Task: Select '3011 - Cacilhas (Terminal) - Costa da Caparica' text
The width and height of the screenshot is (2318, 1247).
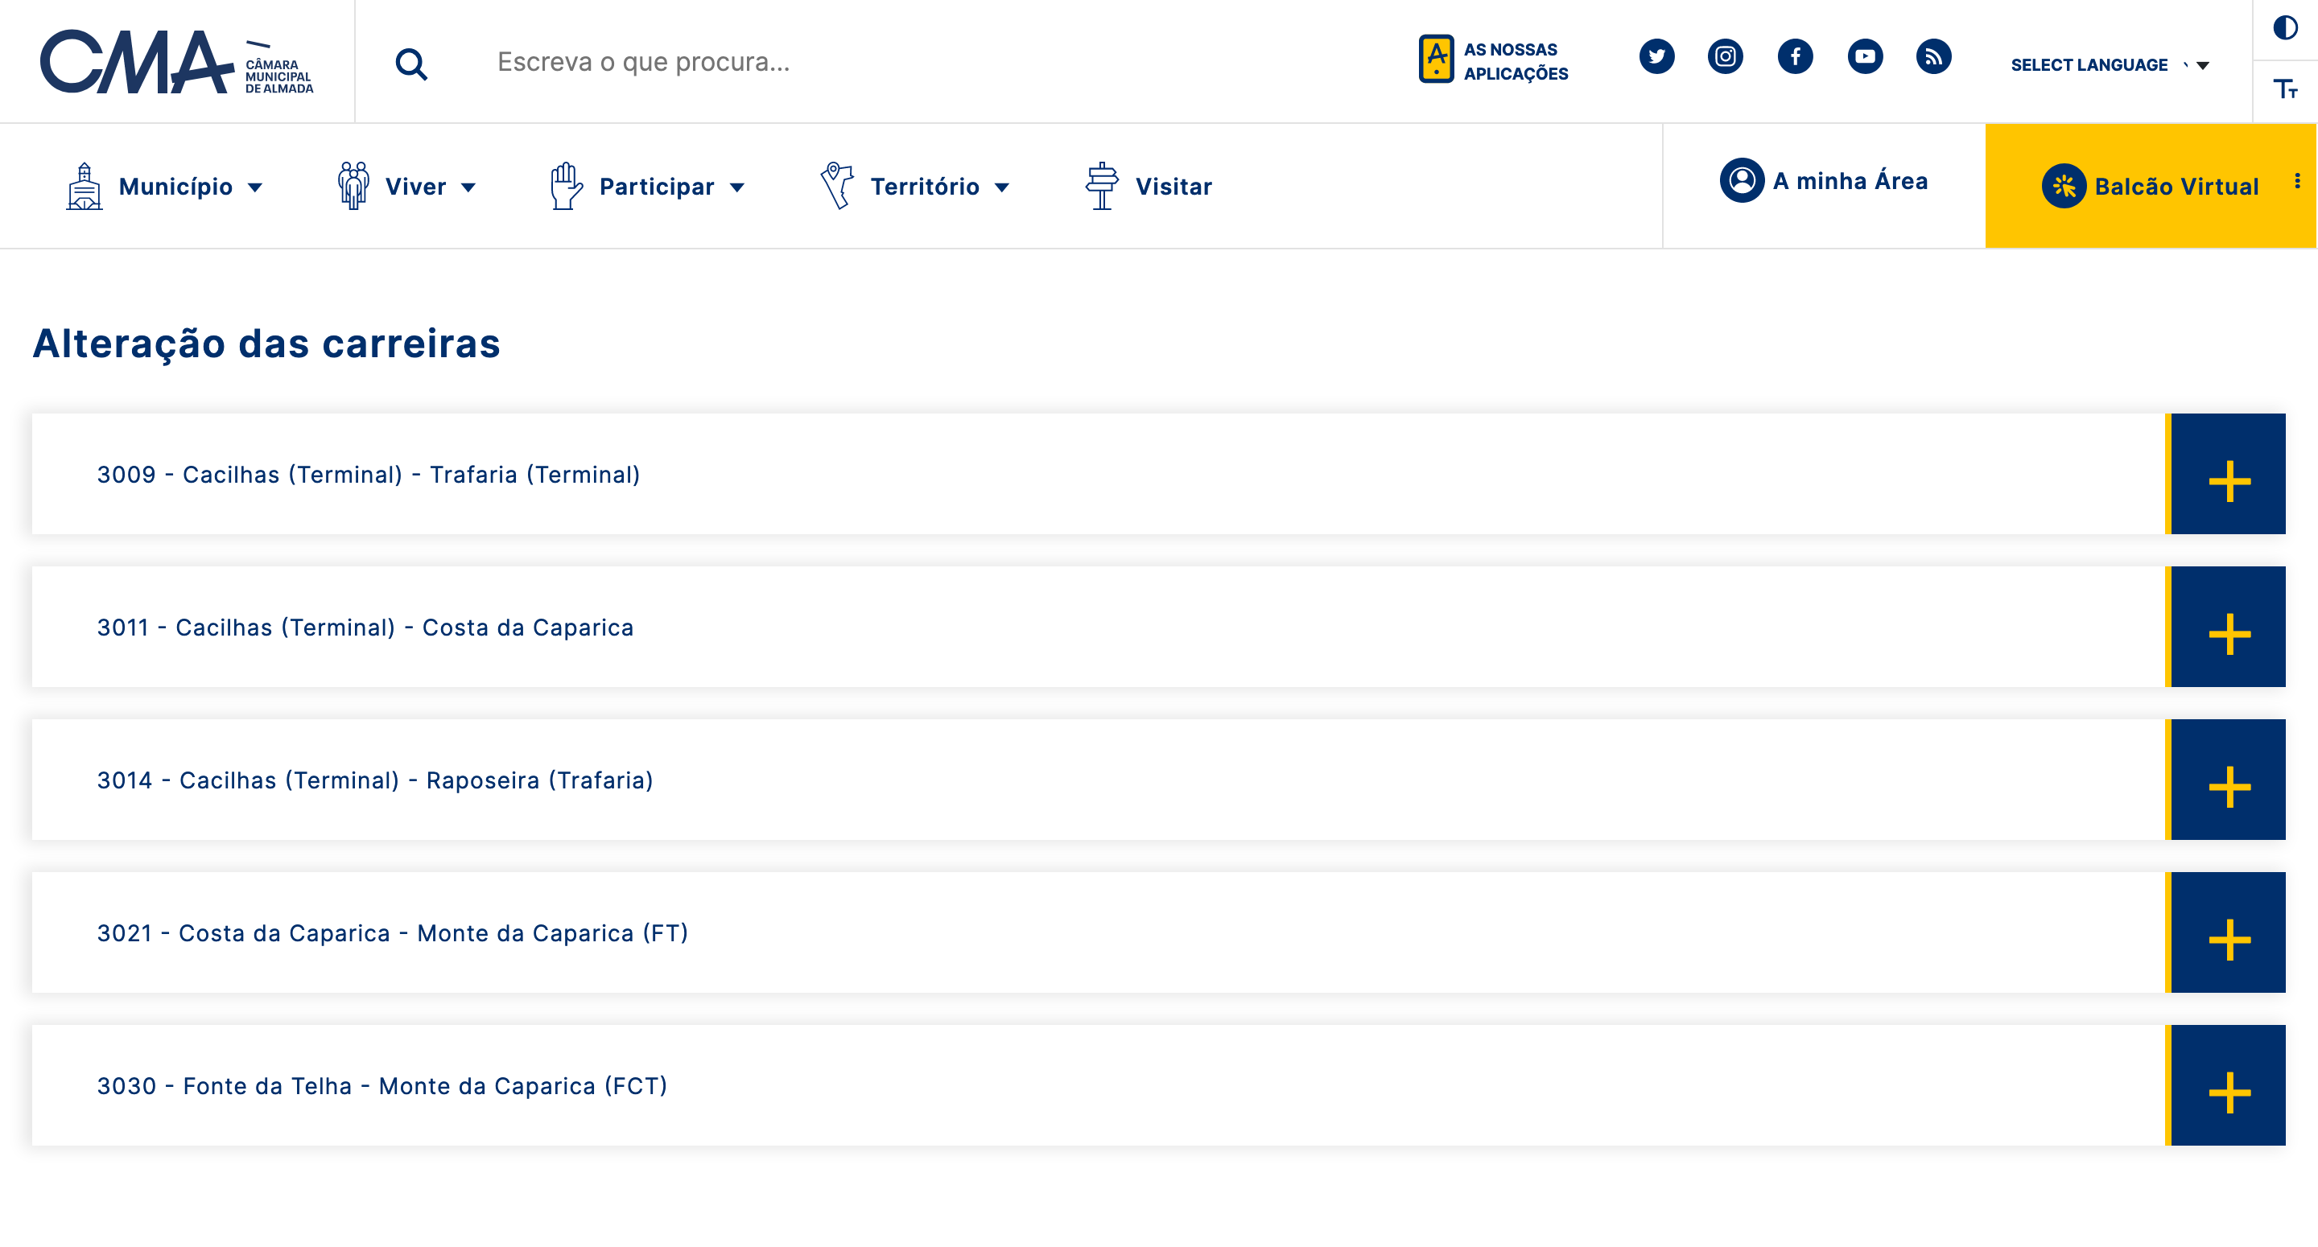Action: coord(365,627)
